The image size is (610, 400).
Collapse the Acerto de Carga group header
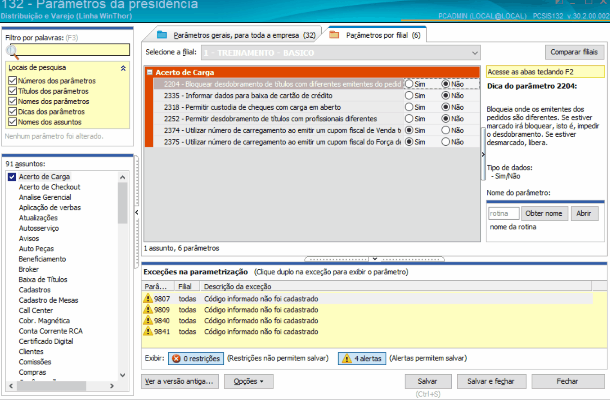(150, 72)
